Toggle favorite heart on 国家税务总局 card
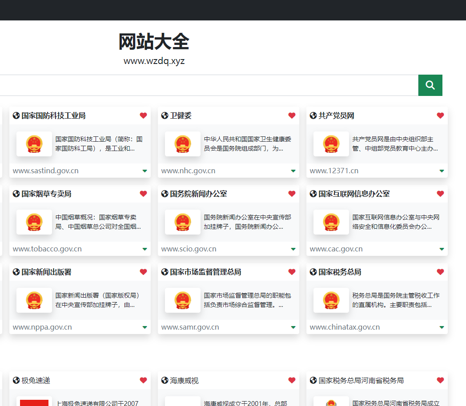This screenshot has height=406, width=466. pos(441,272)
